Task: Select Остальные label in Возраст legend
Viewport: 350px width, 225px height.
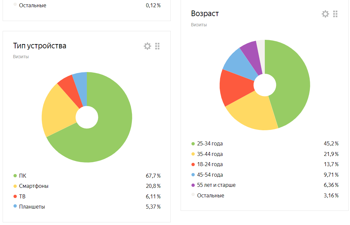Action: tap(211, 195)
